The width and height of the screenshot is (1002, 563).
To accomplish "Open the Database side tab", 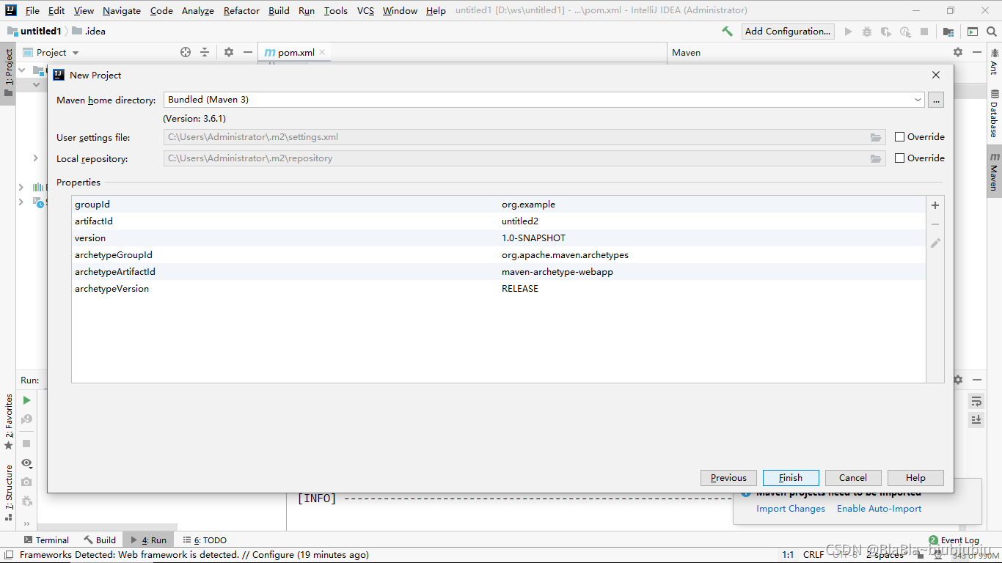I will point(994,114).
